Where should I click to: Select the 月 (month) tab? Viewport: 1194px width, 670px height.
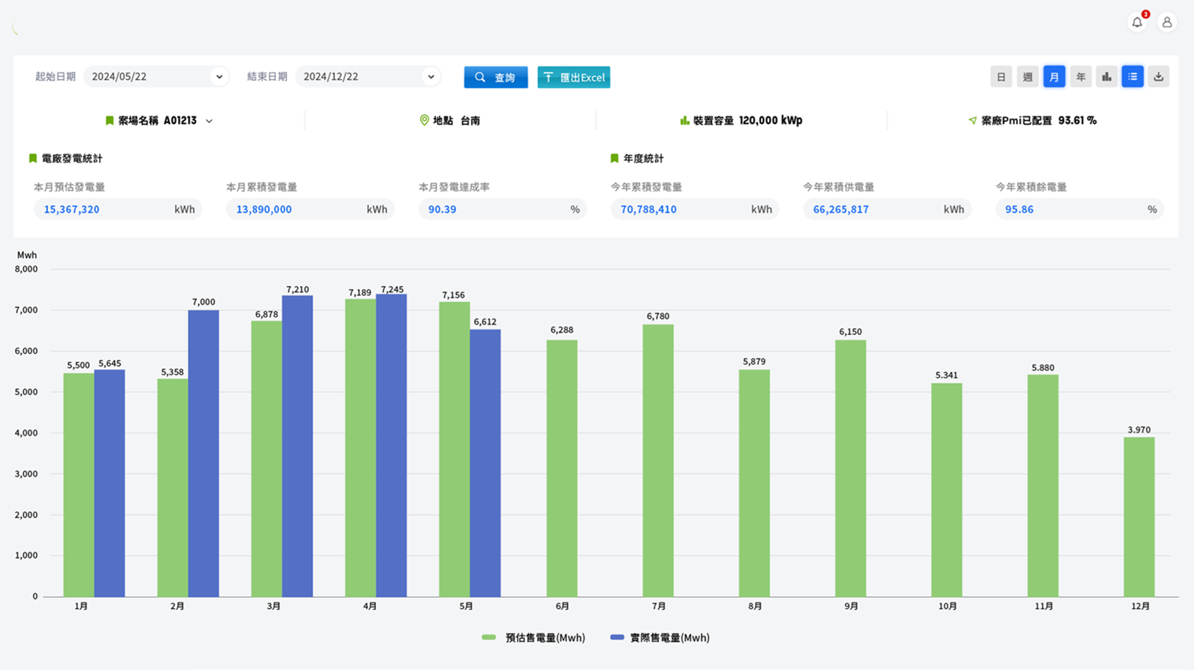[x=1054, y=77]
